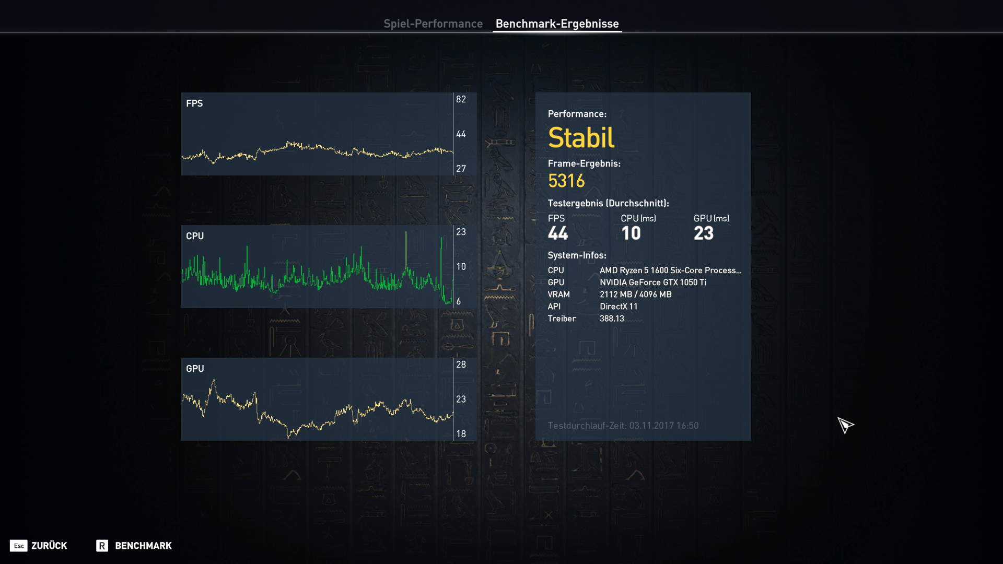The width and height of the screenshot is (1003, 564).
Task: Click the average FPS value 44
Action: tap(557, 233)
